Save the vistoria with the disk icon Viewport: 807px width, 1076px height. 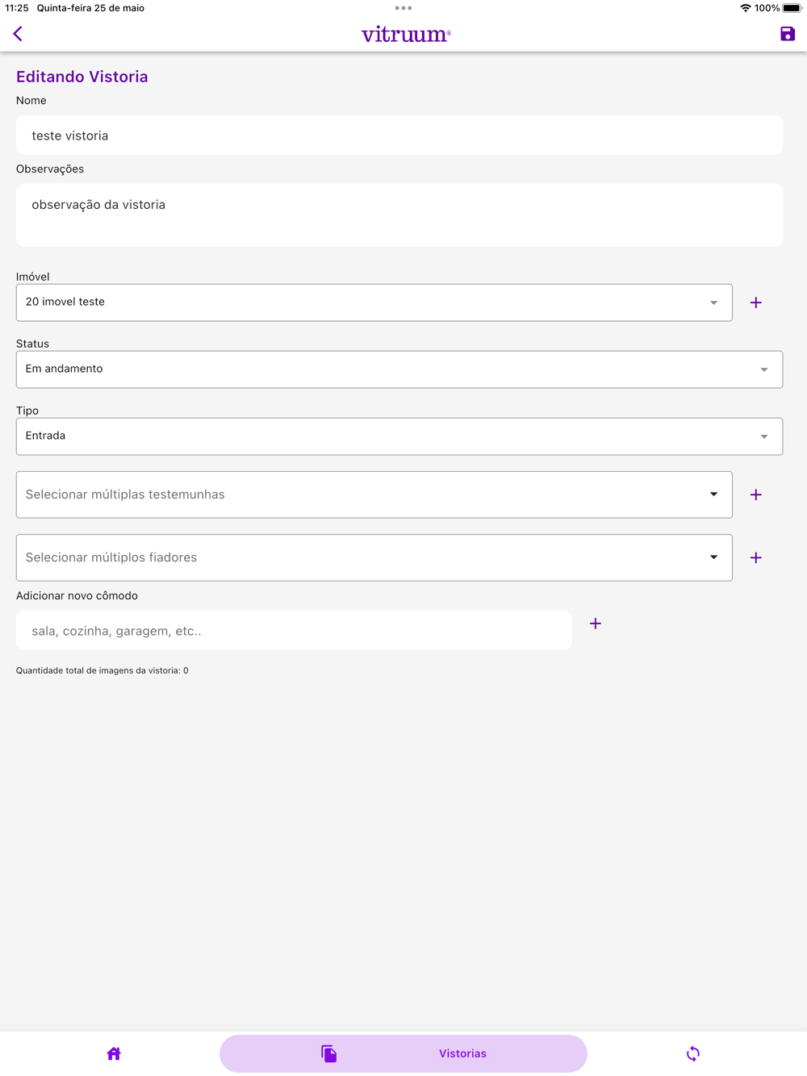pos(787,34)
